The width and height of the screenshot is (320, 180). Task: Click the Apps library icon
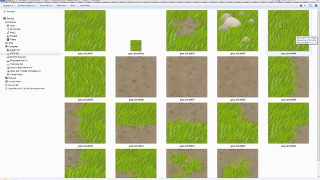(x=8, y=25)
